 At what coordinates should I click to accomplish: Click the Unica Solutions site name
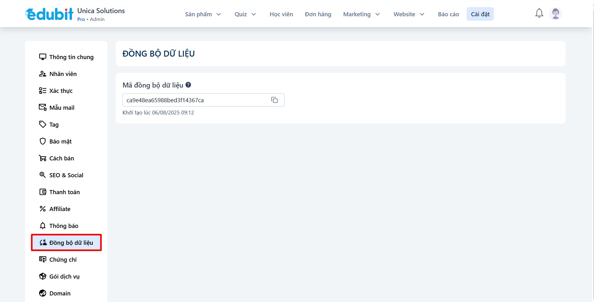click(101, 11)
